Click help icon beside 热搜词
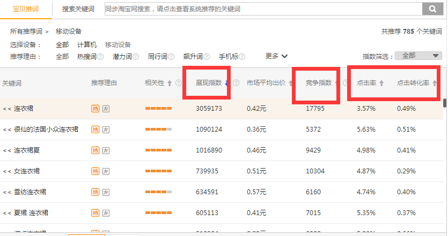Screen dimensions: 448x236 (x=100, y=57)
